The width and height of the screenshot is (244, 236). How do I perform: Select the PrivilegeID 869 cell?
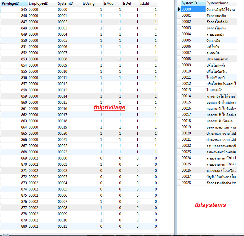point(14,158)
